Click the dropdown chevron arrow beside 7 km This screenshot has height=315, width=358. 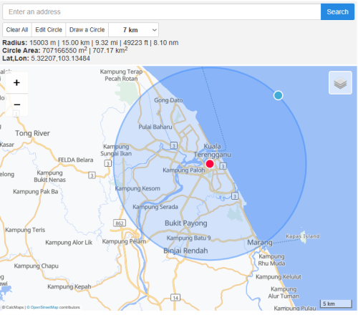click(x=155, y=30)
